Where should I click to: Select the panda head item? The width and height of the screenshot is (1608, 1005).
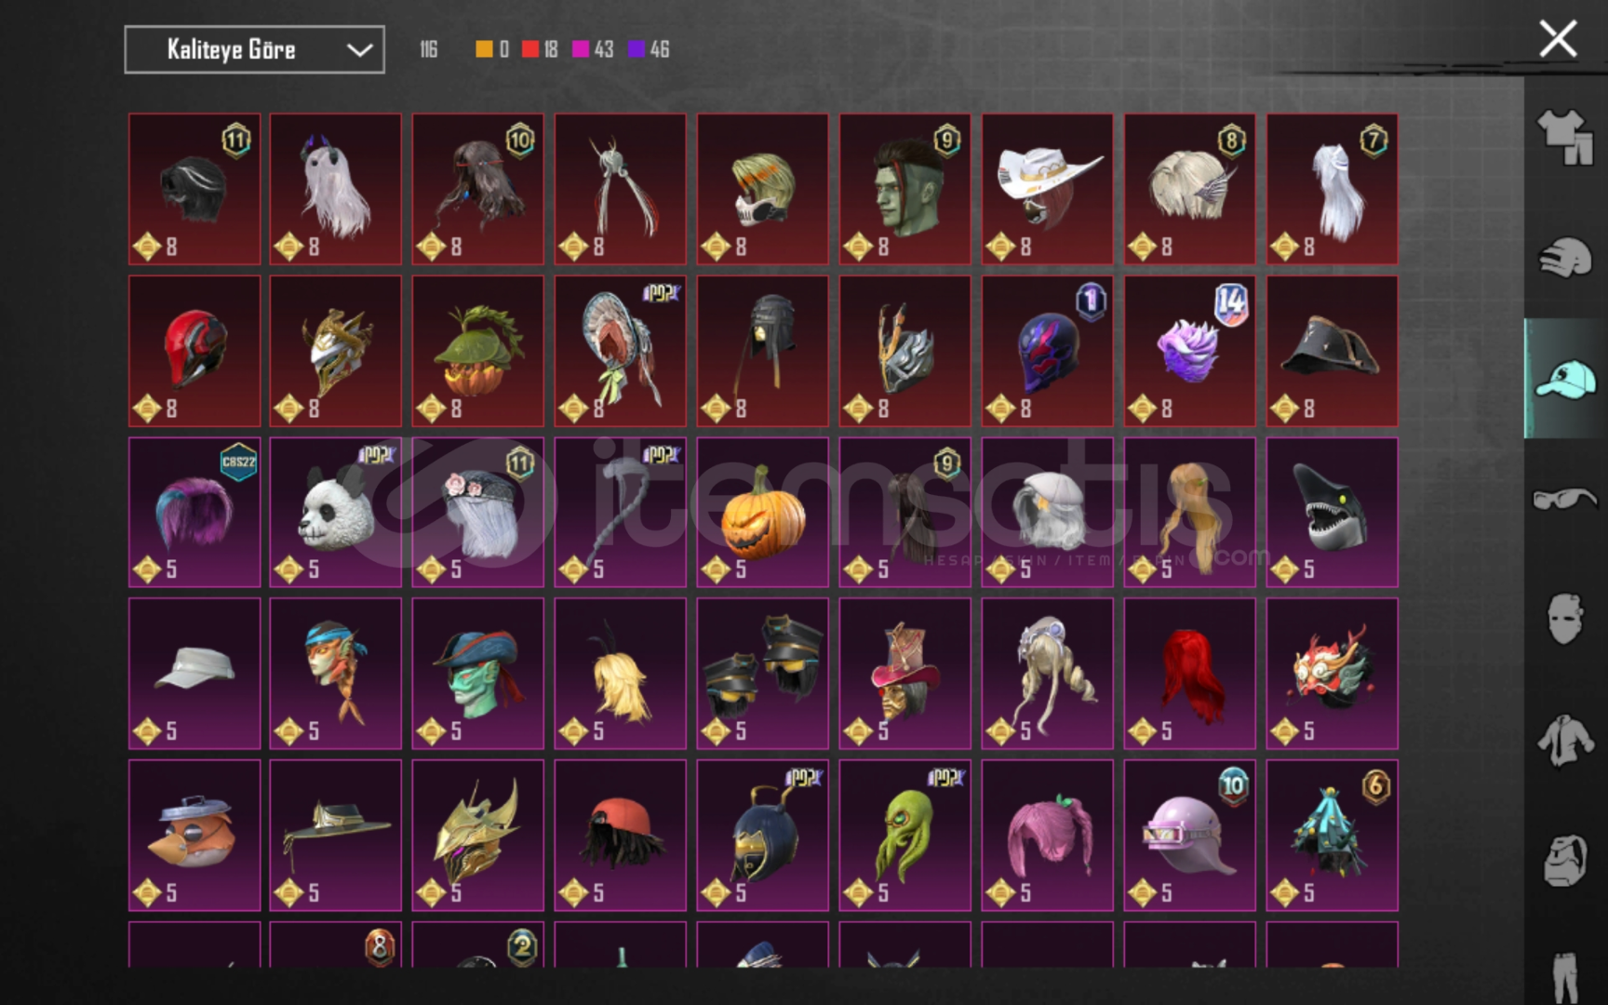336,513
